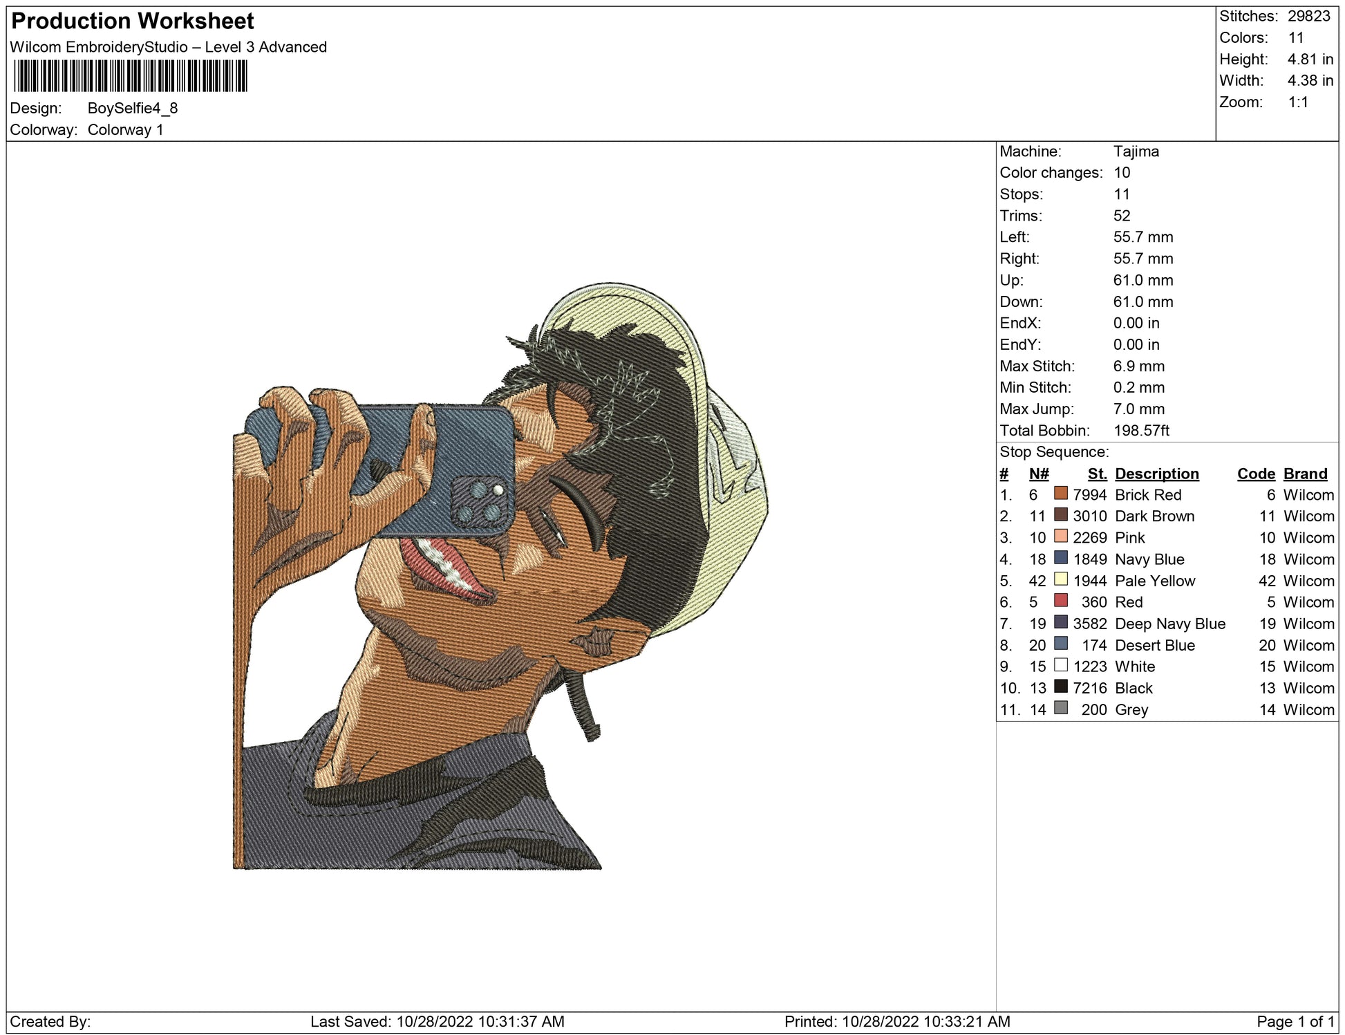Click the Brick Red color swatch
1345x1035 pixels.
click(1060, 494)
